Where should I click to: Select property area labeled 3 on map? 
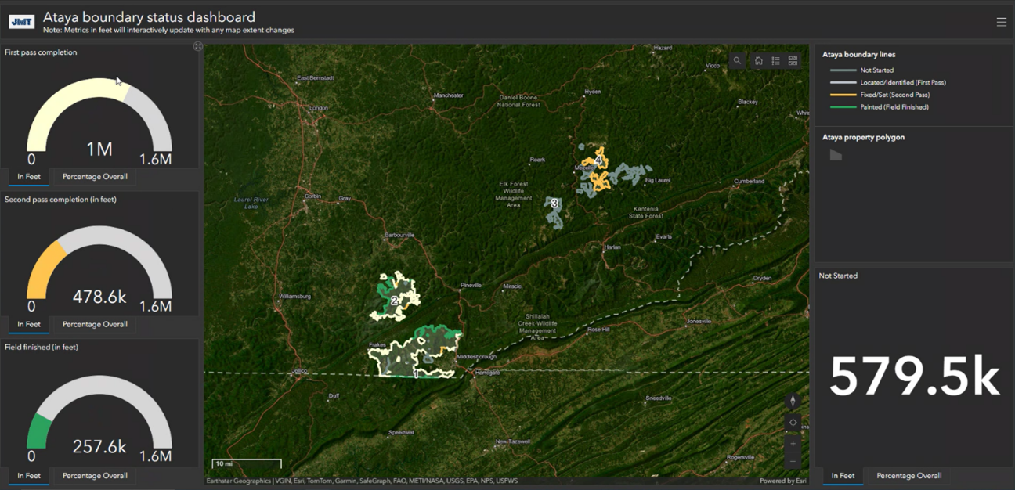[x=554, y=204]
